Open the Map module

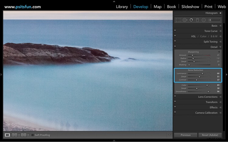click(x=157, y=7)
